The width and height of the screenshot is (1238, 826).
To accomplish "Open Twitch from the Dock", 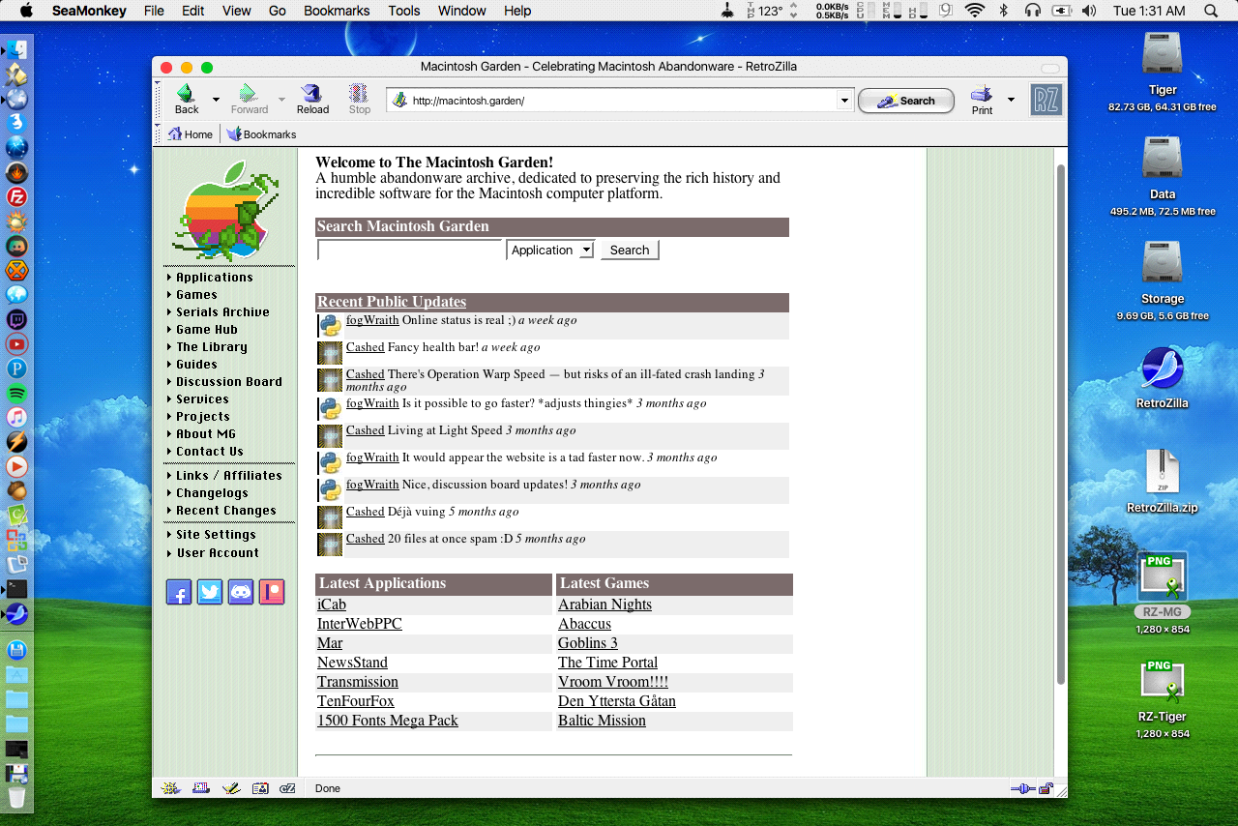I will click(16, 319).
